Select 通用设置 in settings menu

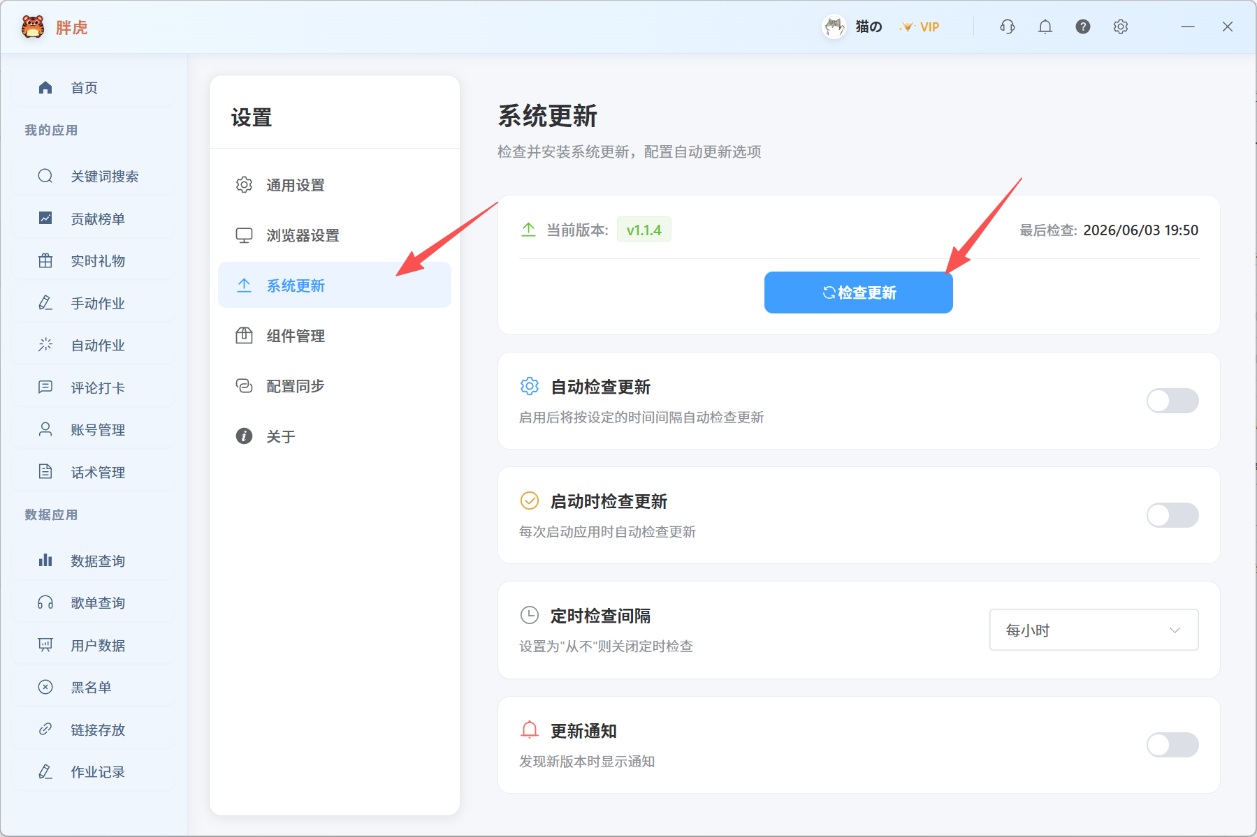click(x=335, y=185)
